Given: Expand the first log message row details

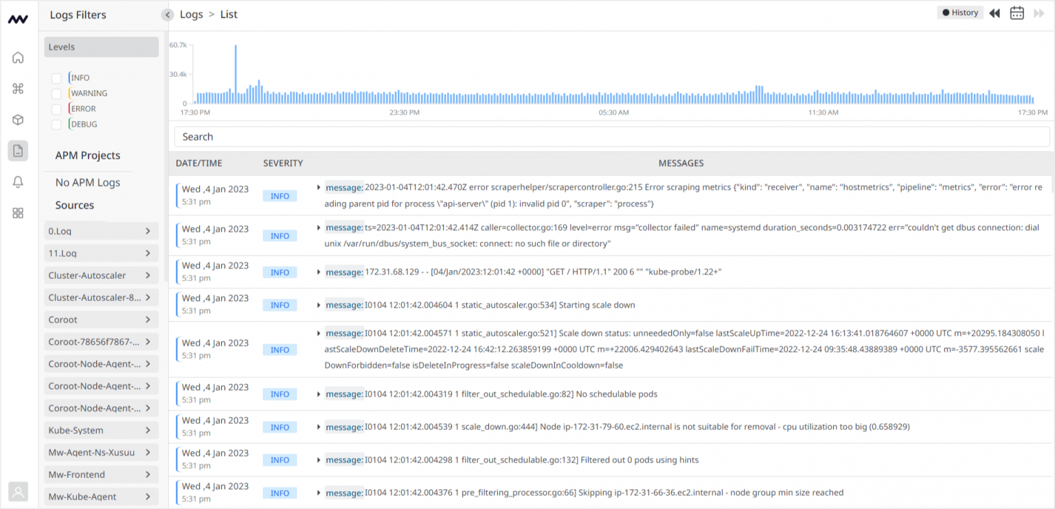Looking at the screenshot, I should click(x=319, y=187).
